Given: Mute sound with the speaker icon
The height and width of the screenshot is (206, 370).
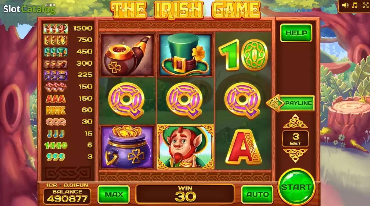Looking at the screenshot, I should (346, 5).
